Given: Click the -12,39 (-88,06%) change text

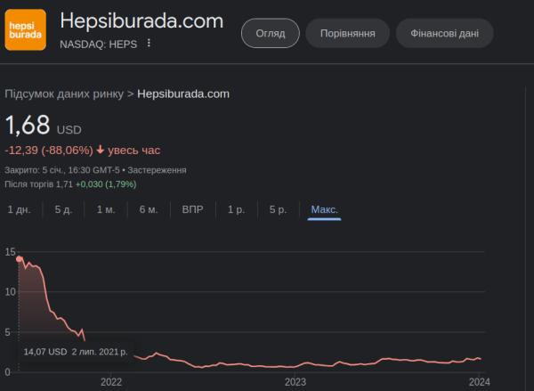Looking at the screenshot, I should point(49,151).
